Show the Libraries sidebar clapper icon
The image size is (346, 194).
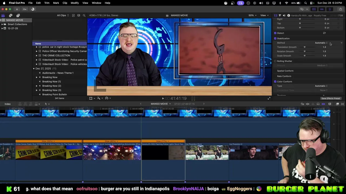coord(3,15)
